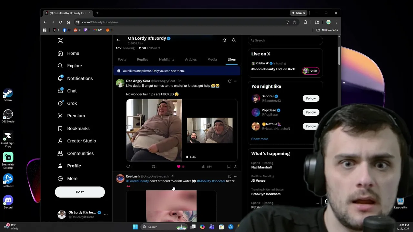
Task: Open Dee Angry Scot's profile name
Action: (138, 81)
